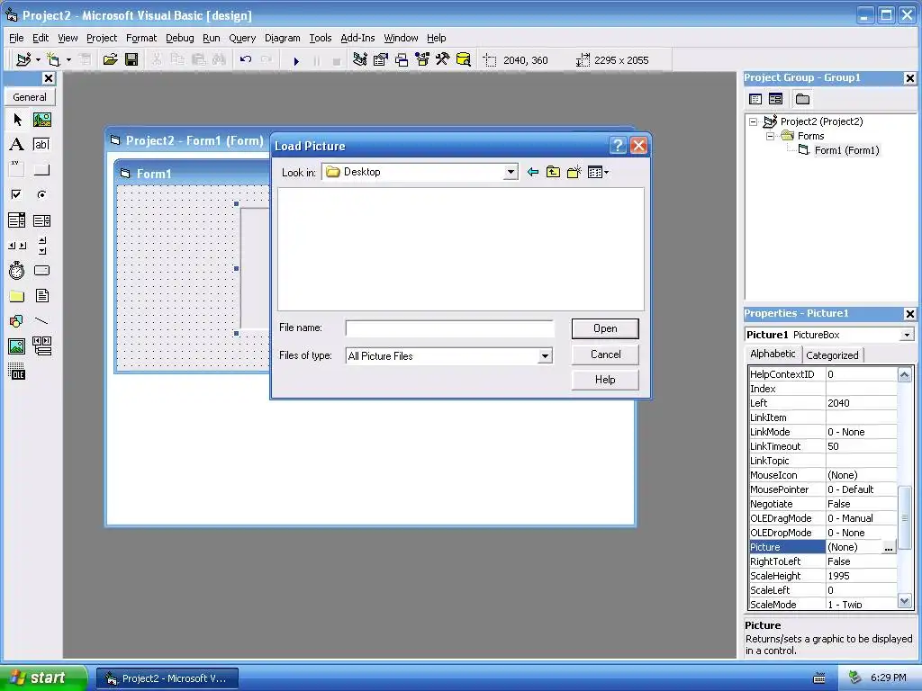Click Project2 taskbar button

(x=167, y=678)
